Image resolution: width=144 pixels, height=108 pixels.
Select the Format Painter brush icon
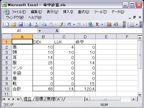[61, 24]
